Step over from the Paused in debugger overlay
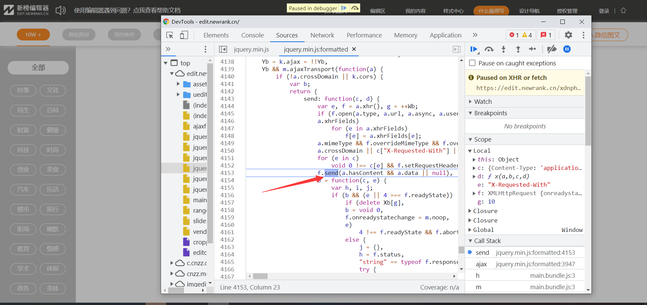This screenshot has width=647, height=305. click(355, 8)
